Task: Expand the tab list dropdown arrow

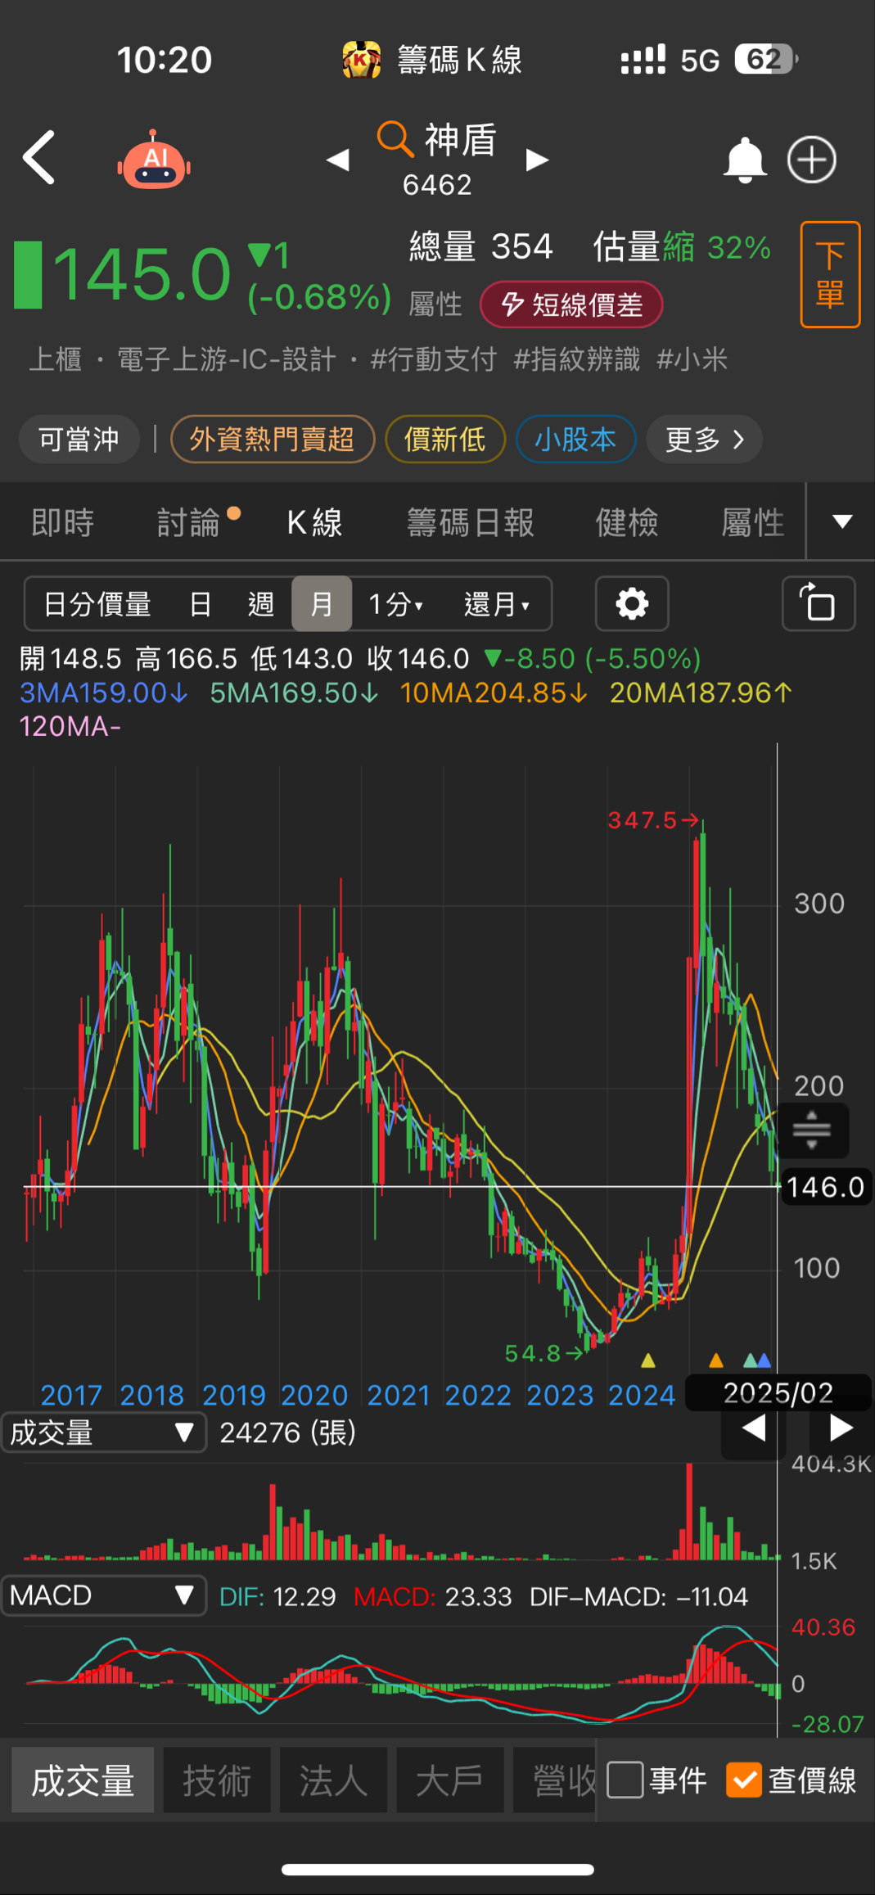Action: click(x=841, y=521)
